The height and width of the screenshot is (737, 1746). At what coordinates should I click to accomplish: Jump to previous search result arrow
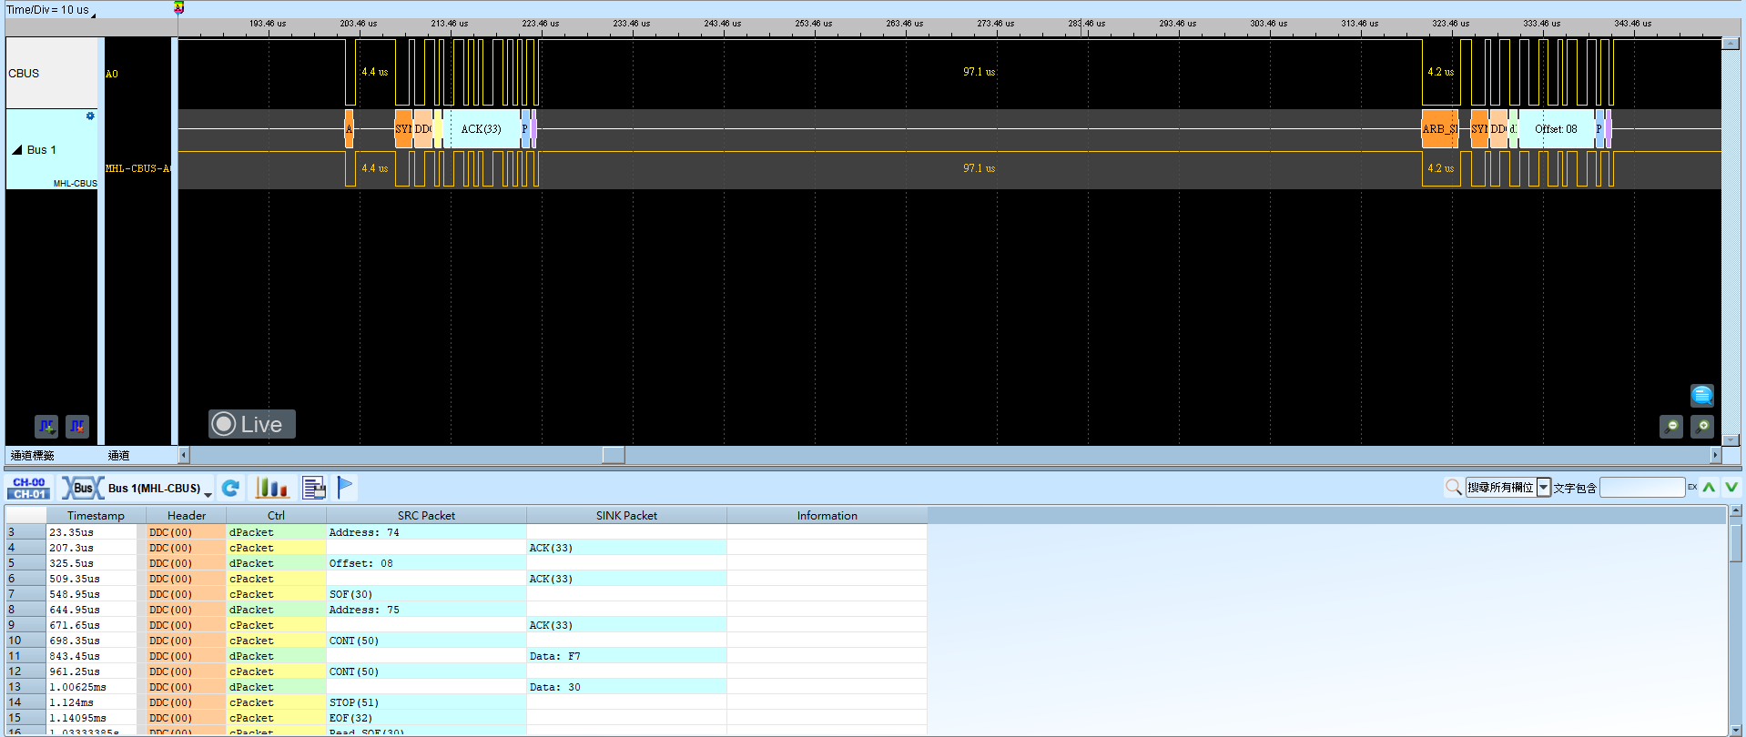click(1709, 488)
